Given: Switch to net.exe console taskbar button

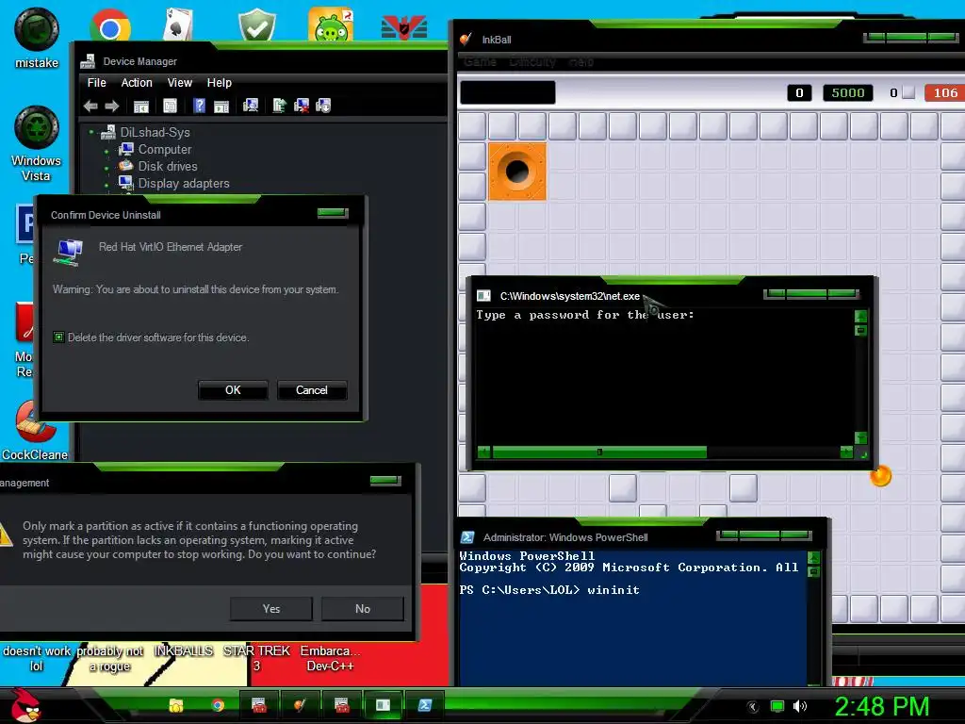Looking at the screenshot, I should (x=383, y=705).
